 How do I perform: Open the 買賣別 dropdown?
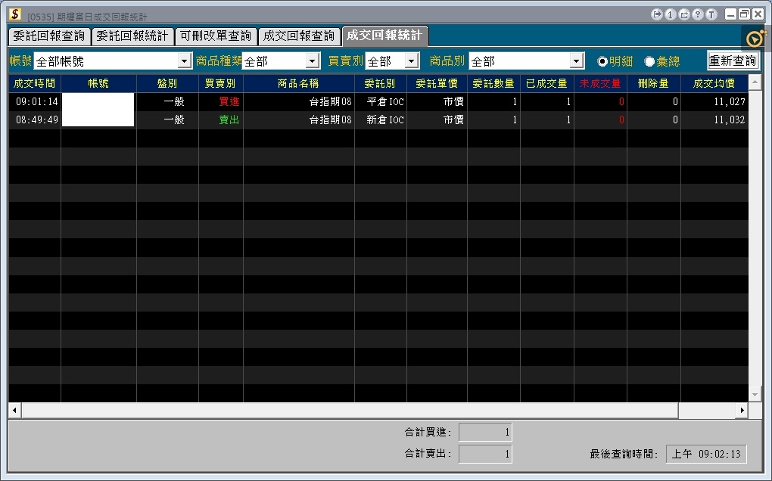[x=412, y=61]
